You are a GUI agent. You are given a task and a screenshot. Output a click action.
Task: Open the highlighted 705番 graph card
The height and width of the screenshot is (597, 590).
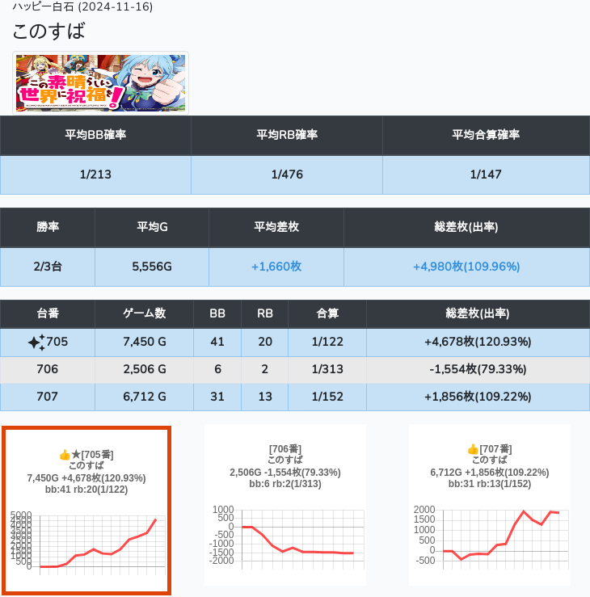pyautogui.click(x=86, y=511)
